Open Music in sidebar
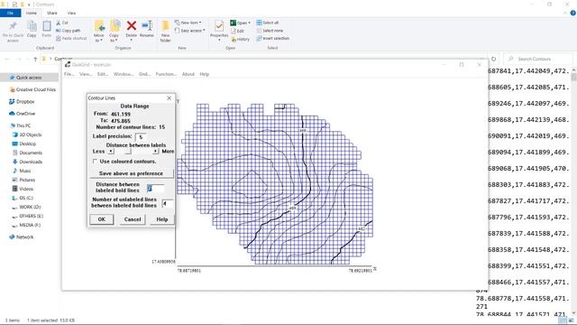This screenshot has height=325, width=577. (22, 171)
